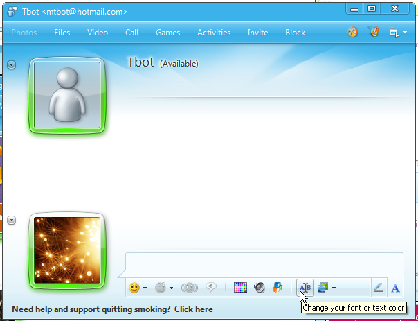Open the background picture dropdown arrow
This screenshot has width=418, height=321.
[x=334, y=288]
